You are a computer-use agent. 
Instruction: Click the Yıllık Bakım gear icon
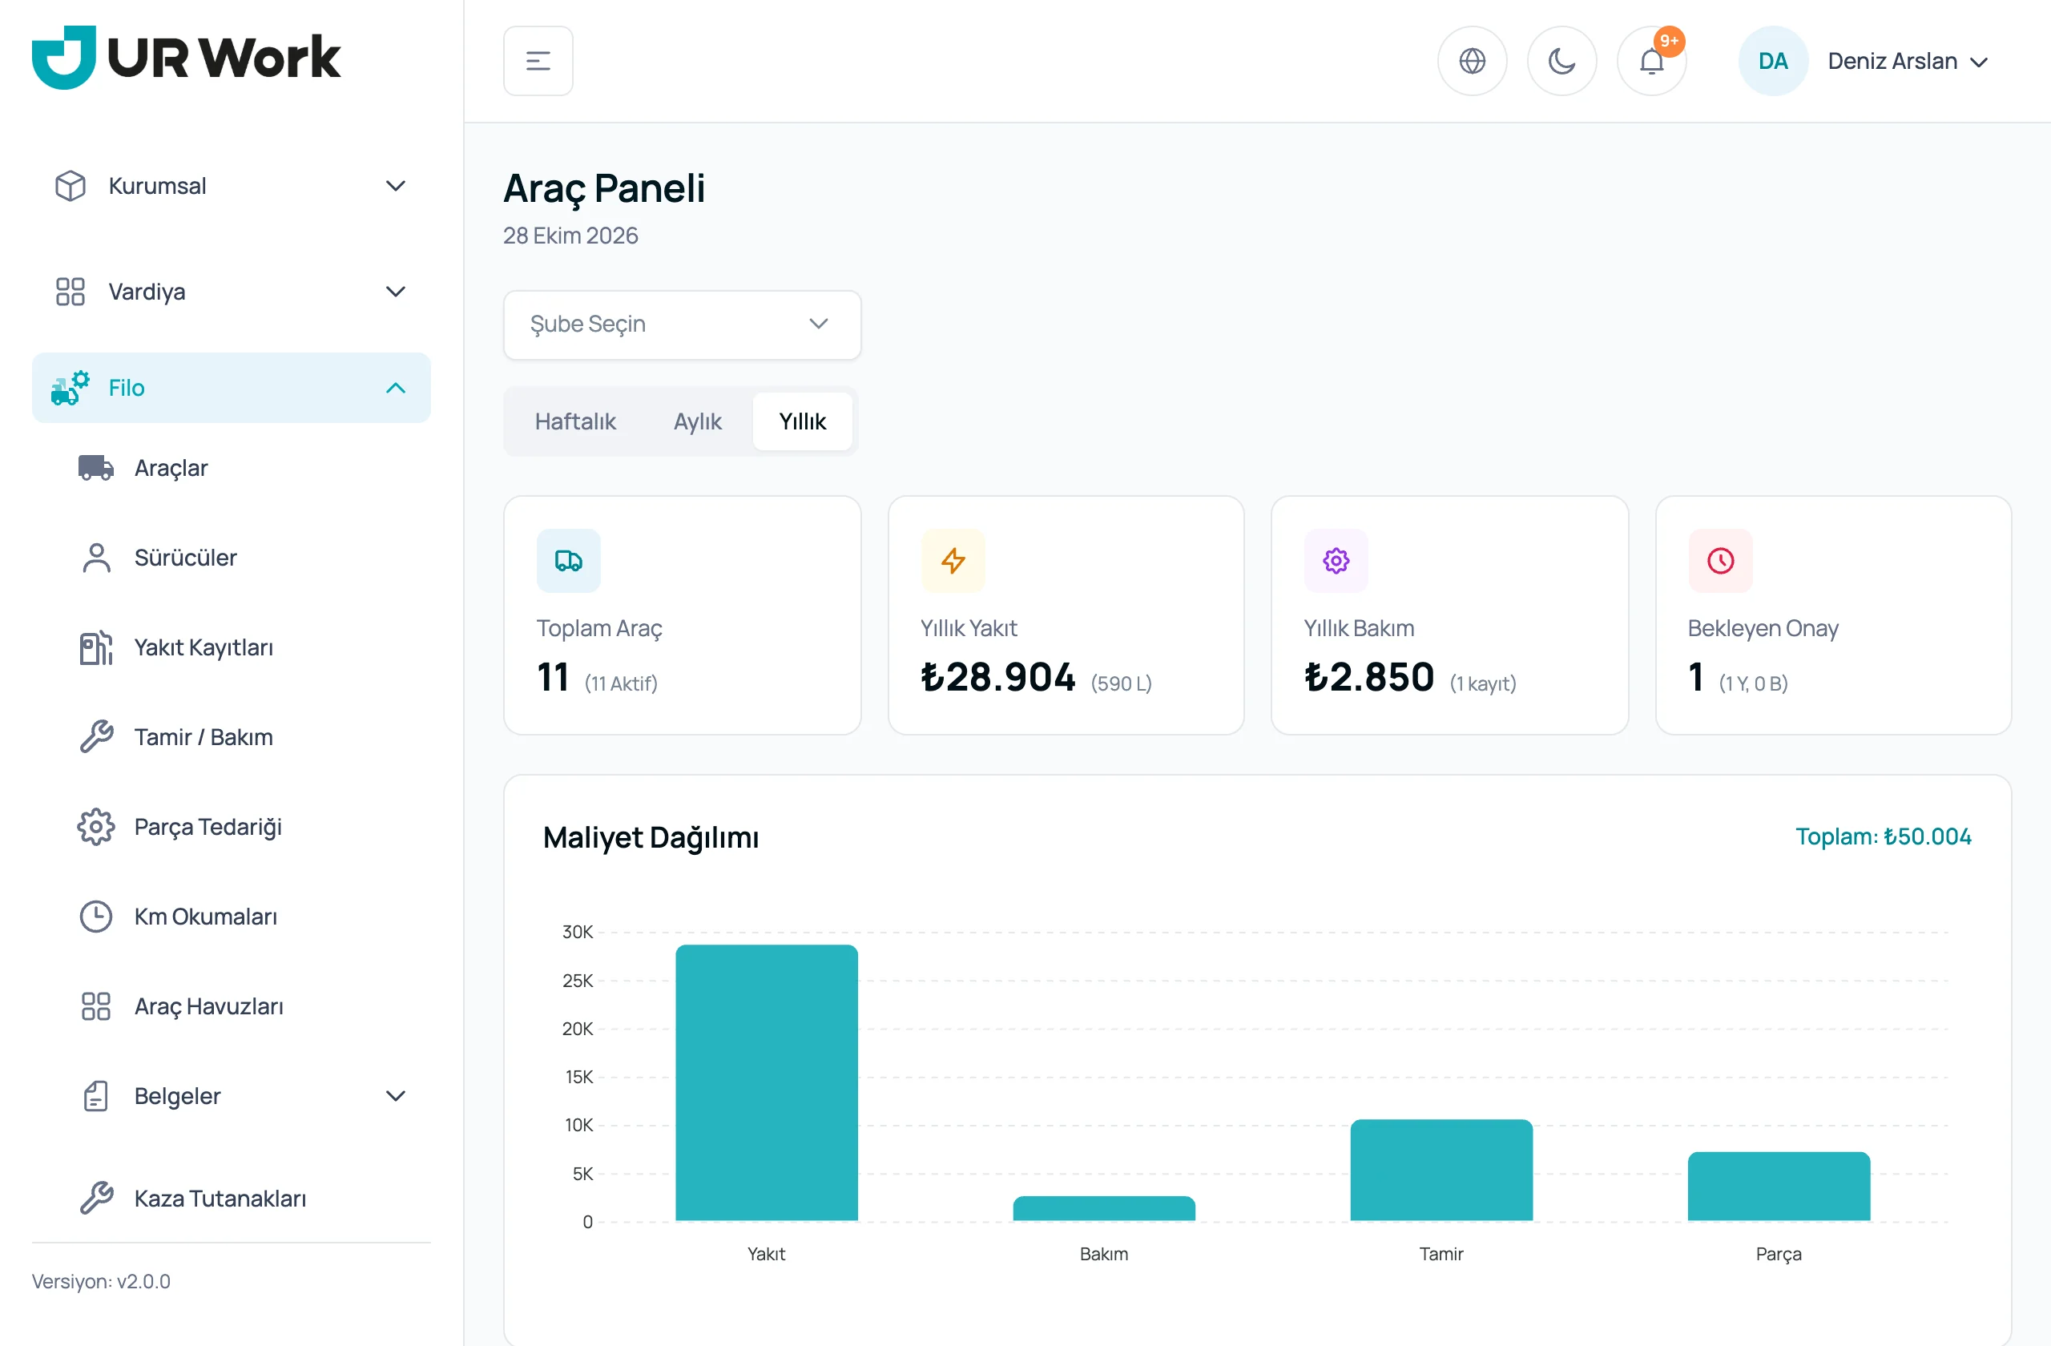point(1336,561)
